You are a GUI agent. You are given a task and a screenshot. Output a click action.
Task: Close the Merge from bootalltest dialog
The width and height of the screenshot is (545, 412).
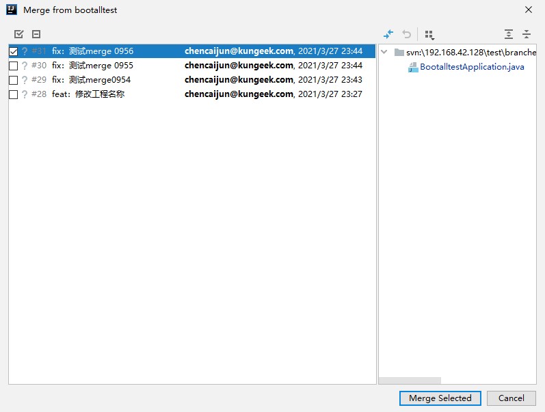tap(528, 10)
